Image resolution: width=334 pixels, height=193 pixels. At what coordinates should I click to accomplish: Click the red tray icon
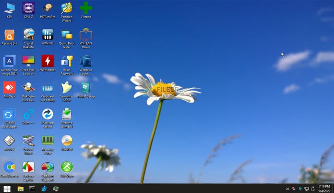294,189
